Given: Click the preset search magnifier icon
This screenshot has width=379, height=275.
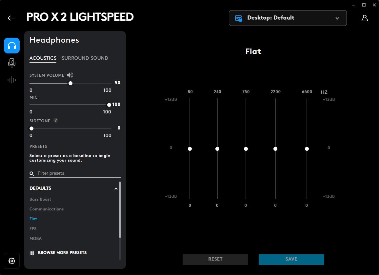Looking at the screenshot, I should pyautogui.click(x=32, y=173).
